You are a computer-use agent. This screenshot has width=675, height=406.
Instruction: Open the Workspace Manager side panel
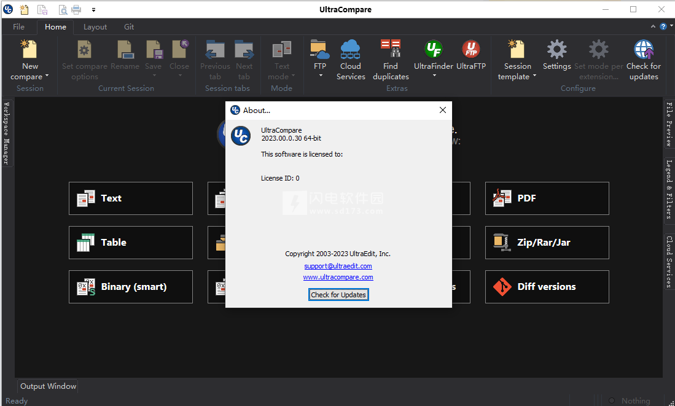(7, 133)
